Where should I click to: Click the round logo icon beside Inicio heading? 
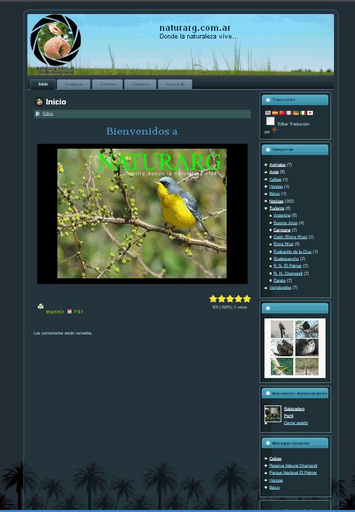(39, 102)
